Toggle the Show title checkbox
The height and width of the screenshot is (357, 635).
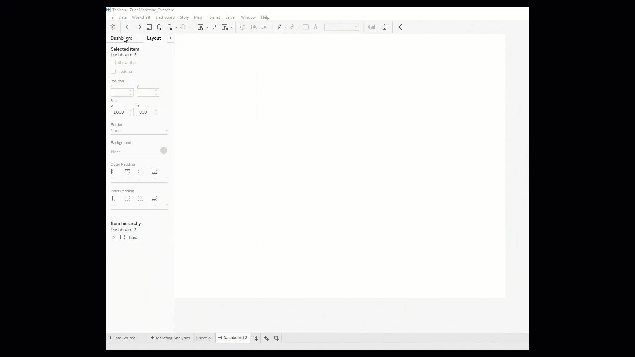pyautogui.click(x=113, y=62)
